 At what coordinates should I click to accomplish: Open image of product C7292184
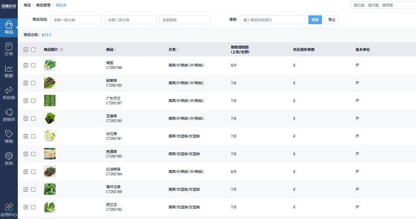click(50, 172)
